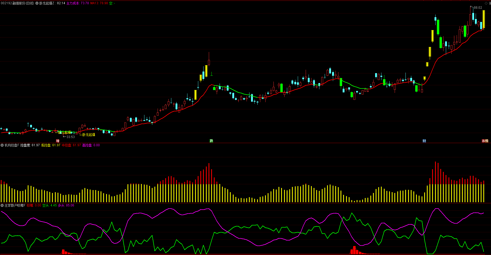Expand the 庄家散户吸筹F indicator menu arrow
Screen dimensions: 491x255
pos(2,205)
